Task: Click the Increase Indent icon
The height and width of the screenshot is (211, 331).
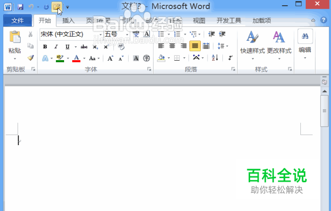Action: coord(222,34)
